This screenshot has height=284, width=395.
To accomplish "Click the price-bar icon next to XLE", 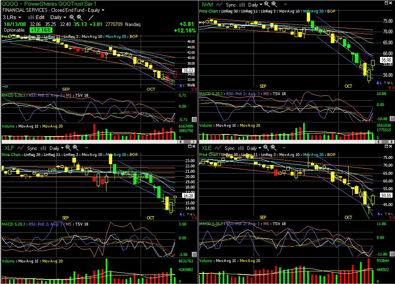I will (218, 148).
